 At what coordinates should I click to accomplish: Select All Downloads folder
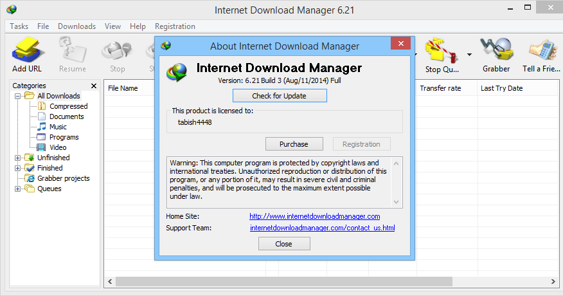click(58, 96)
